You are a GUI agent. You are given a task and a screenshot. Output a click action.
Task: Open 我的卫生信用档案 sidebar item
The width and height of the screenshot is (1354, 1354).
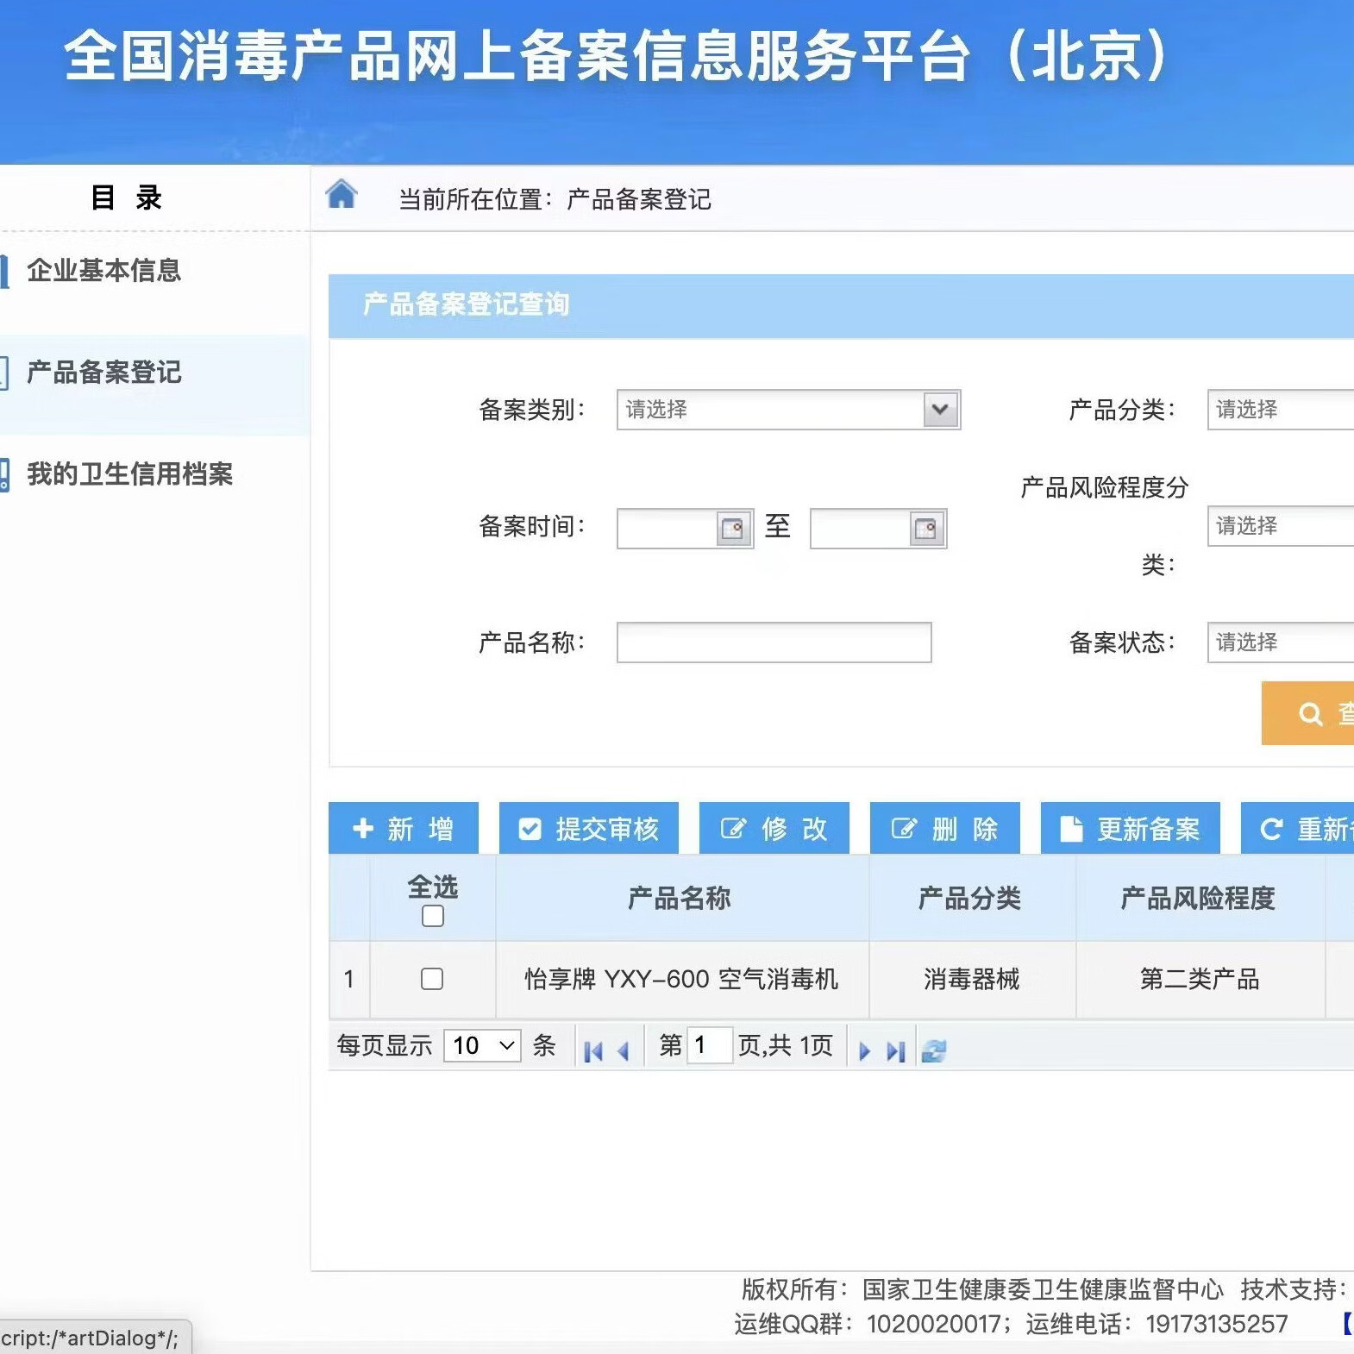pyautogui.click(x=129, y=473)
